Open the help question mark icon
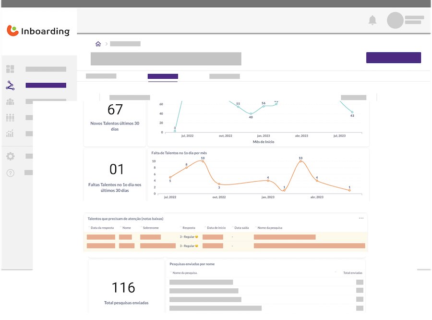The width and height of the screenshot is (432, 320). [x=10, y=173]
